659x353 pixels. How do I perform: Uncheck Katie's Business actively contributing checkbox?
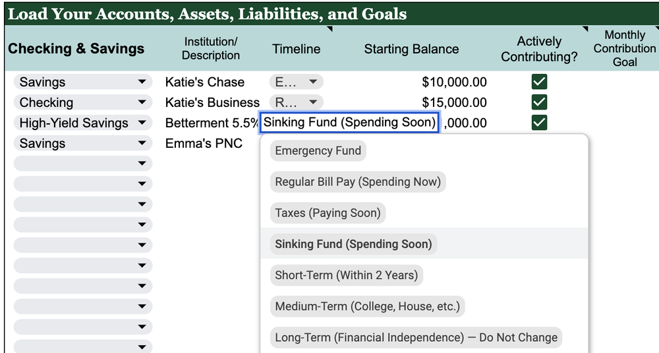pyautogui.click(x=539, y=102)
